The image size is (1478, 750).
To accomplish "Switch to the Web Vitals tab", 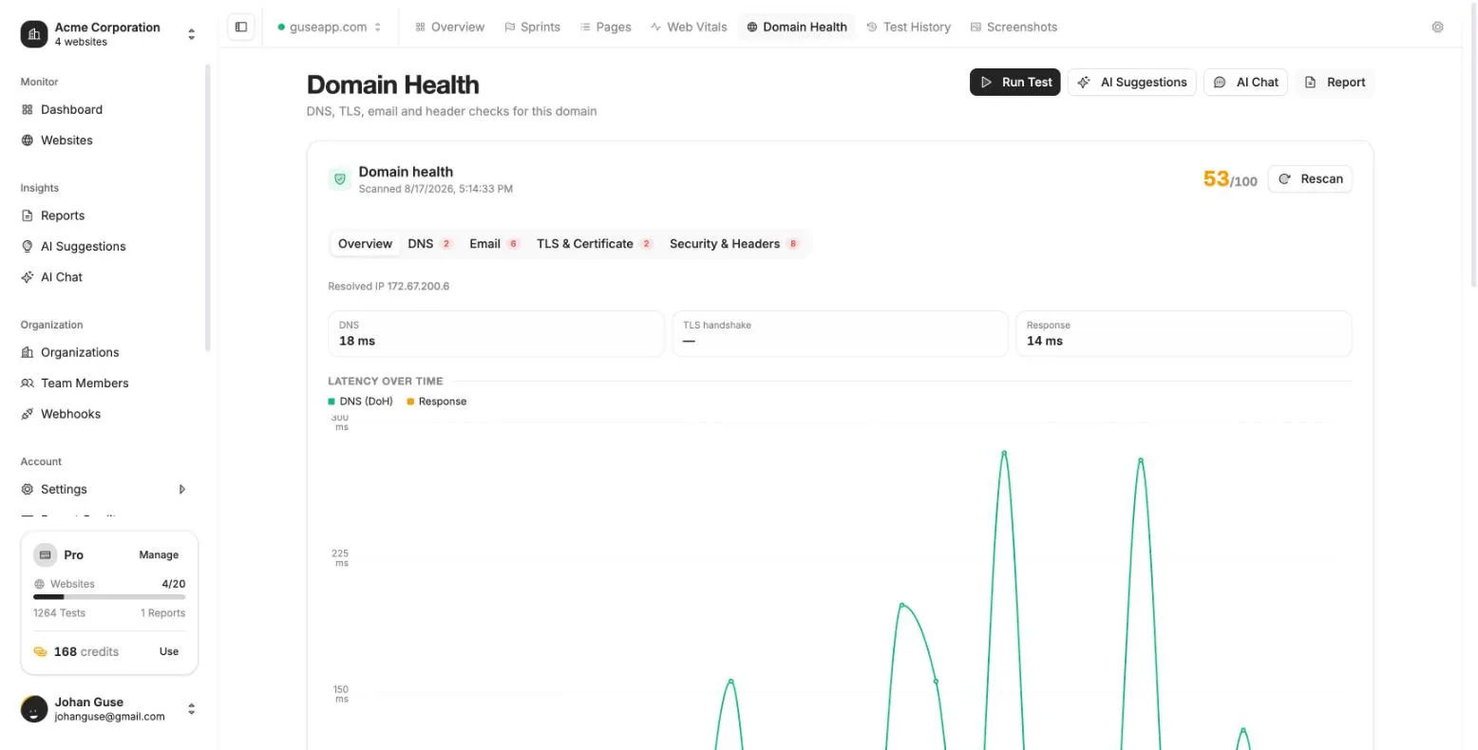I will (x=689, y=27).
